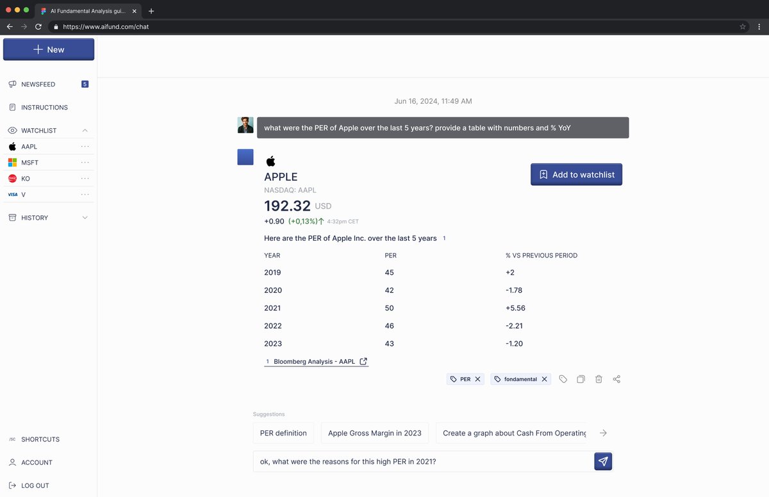
Task: Open KO in the watchlist
Action: (x=26, y=179)
